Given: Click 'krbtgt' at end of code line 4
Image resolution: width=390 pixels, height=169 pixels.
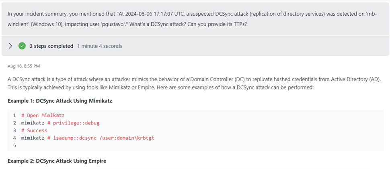Looking at the screenshot, I should coord(146,138).
